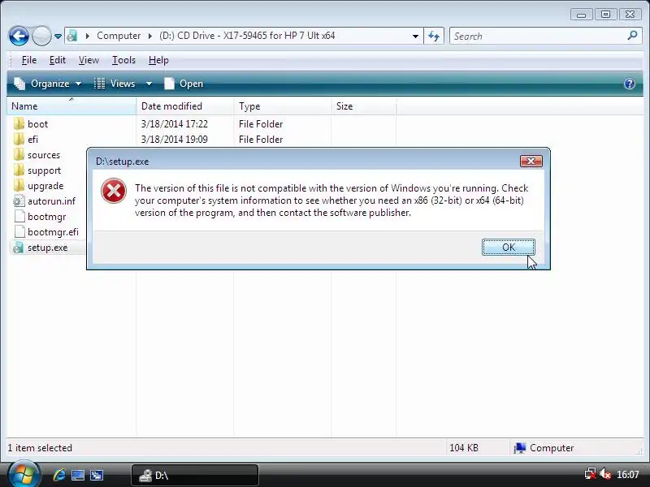
Task: Click the D:\ taskbar button
Action: point(195,475)
